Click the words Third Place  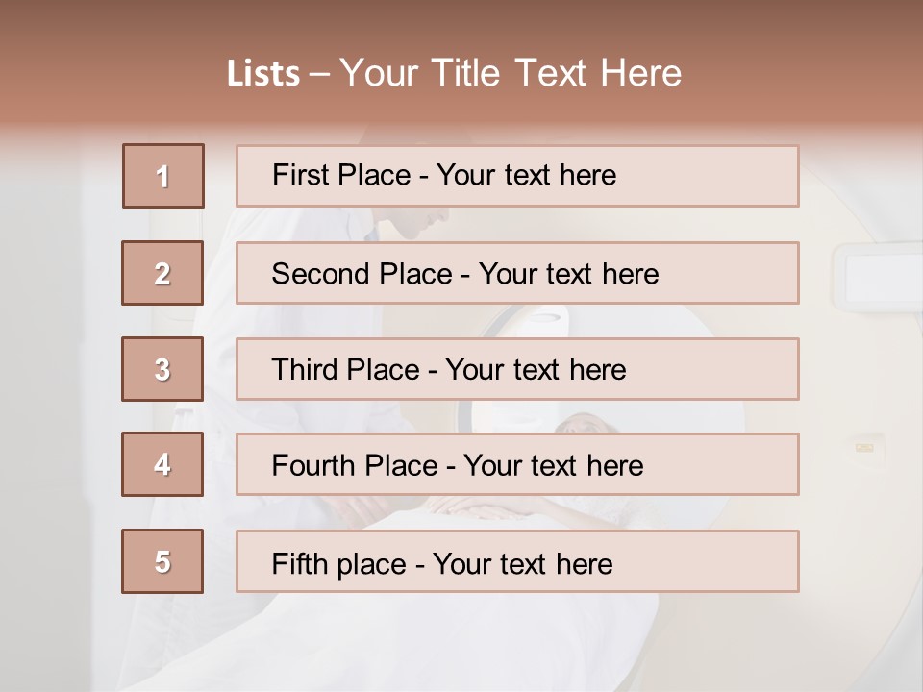point(345,369)
